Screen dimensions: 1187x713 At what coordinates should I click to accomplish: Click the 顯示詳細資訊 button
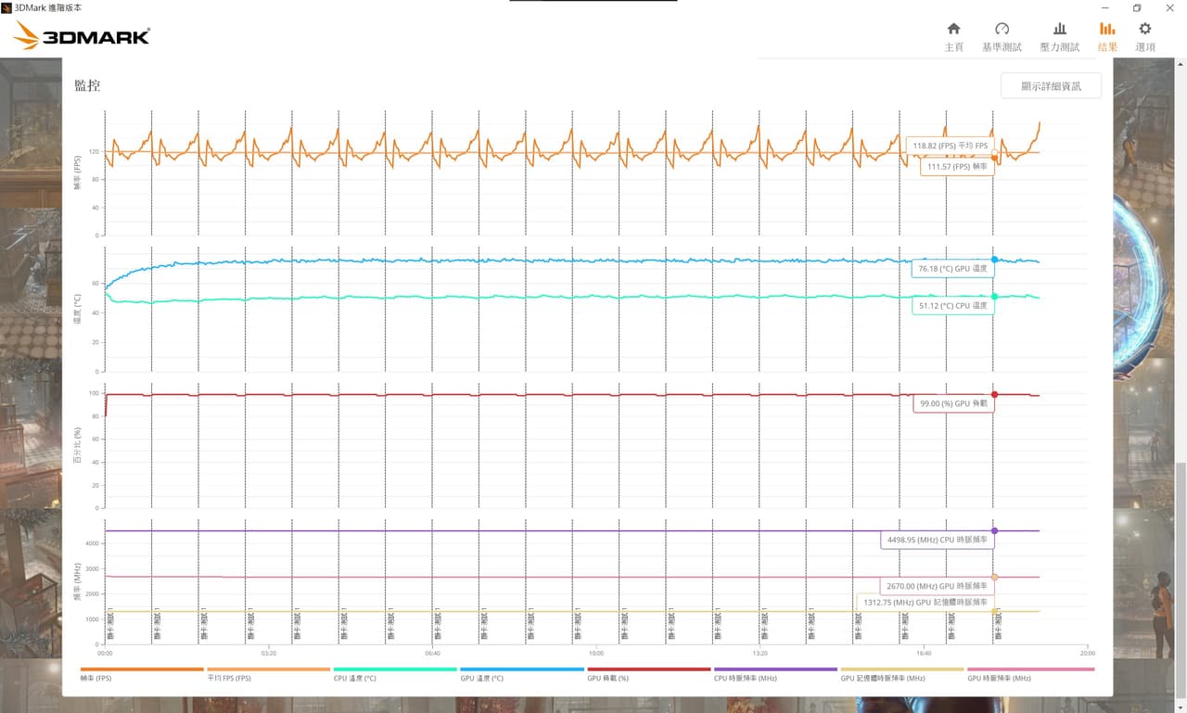pyautogui.click(x=1051, y=85)
